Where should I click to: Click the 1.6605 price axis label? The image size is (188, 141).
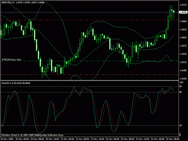183,38
